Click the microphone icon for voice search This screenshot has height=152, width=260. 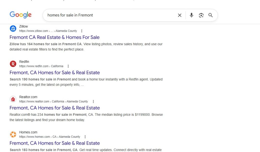click(x=191, y=15)
